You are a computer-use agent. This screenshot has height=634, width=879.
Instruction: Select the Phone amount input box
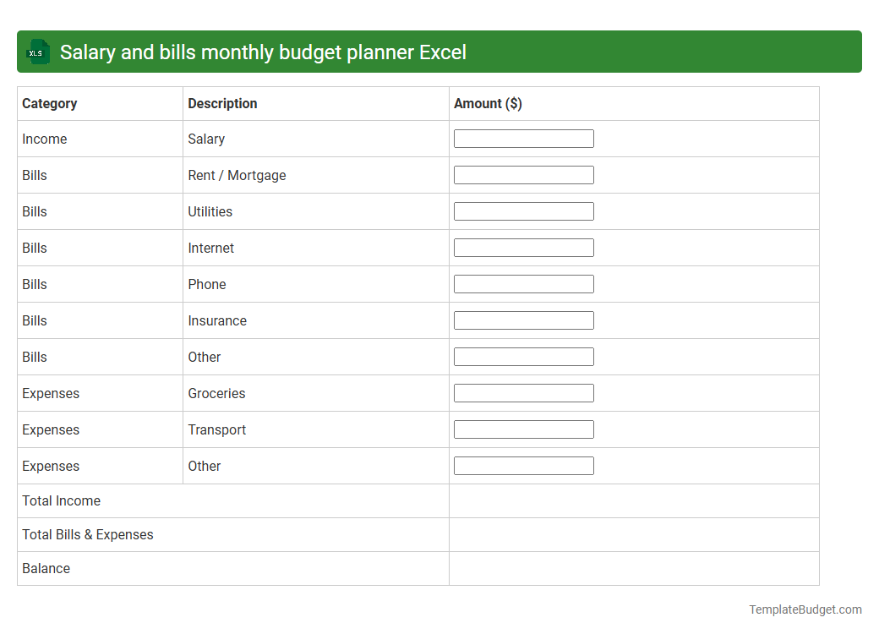point(523,283)
